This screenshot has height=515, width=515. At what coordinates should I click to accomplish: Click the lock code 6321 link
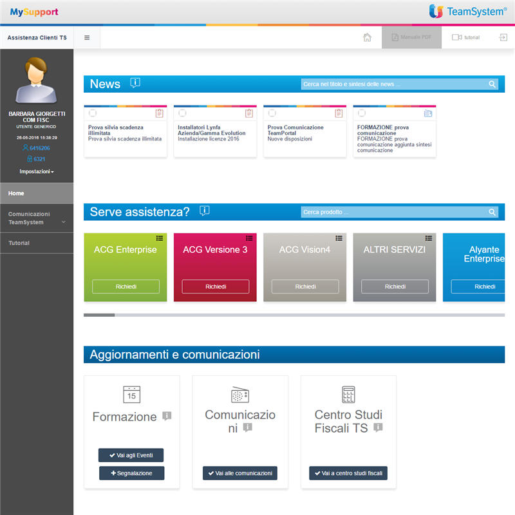[36, 159]
